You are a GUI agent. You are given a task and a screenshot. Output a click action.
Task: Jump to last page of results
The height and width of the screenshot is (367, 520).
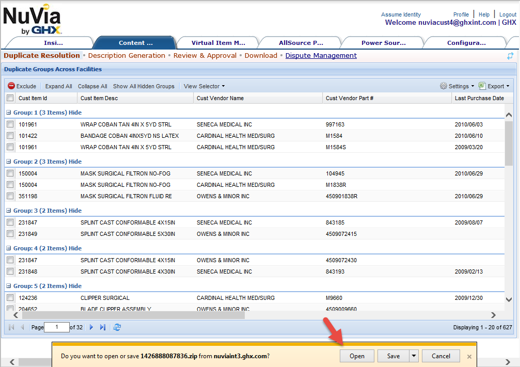(103, 327)
